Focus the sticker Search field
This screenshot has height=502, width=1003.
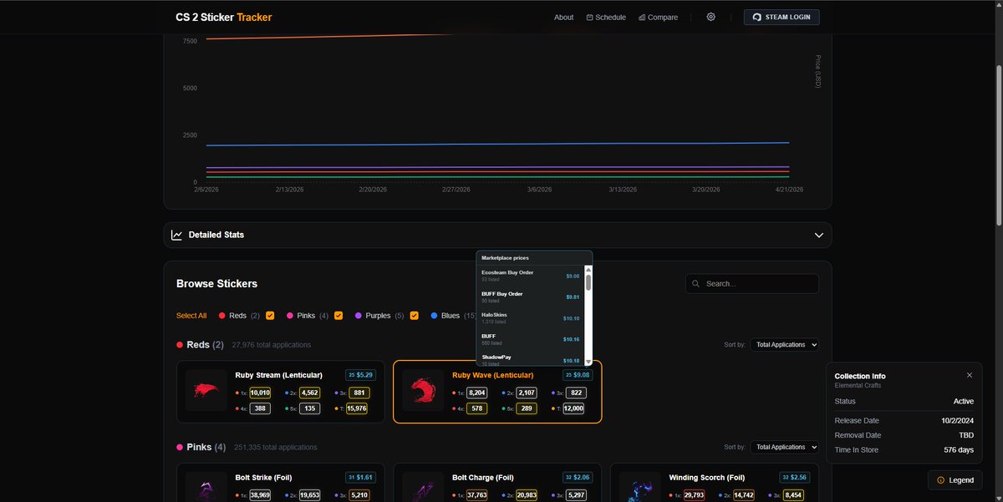752,284
